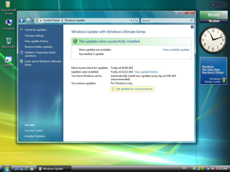
Task: Click 'More updates are available.' text
Action: 95,50
